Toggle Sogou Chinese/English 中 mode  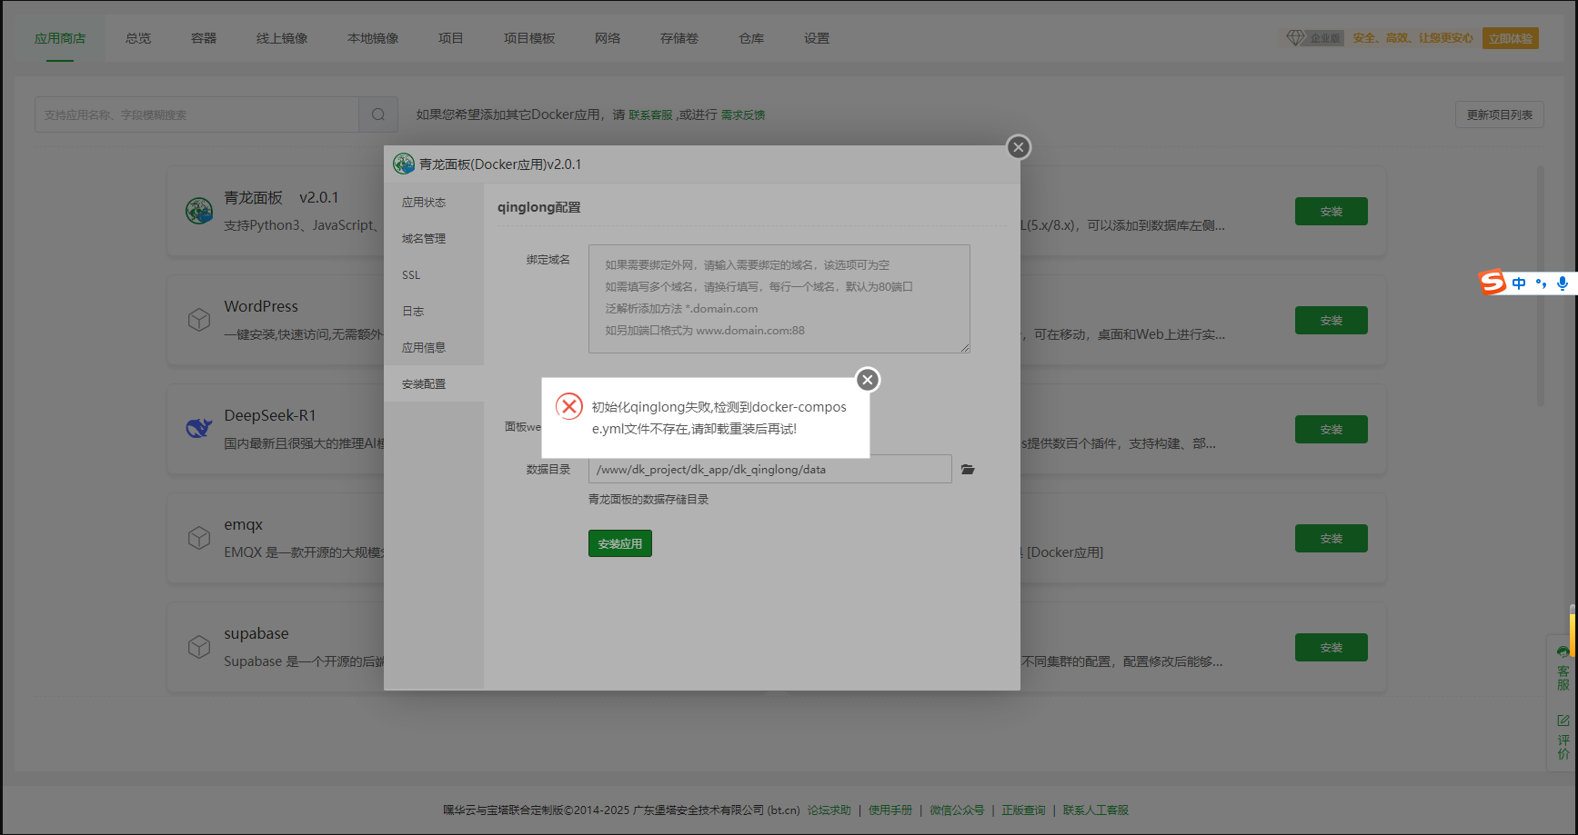coord(1519,283)
